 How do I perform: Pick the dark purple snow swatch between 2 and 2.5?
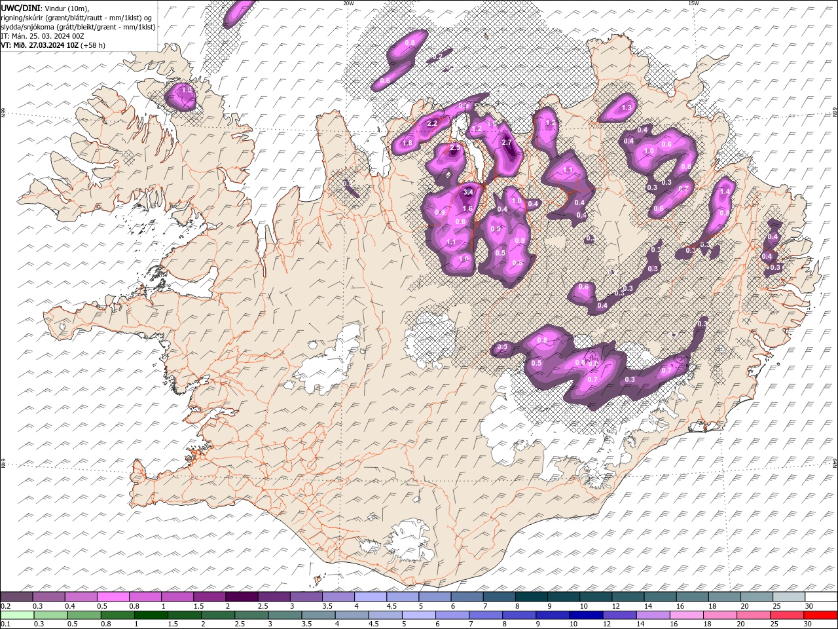point(242,597)
